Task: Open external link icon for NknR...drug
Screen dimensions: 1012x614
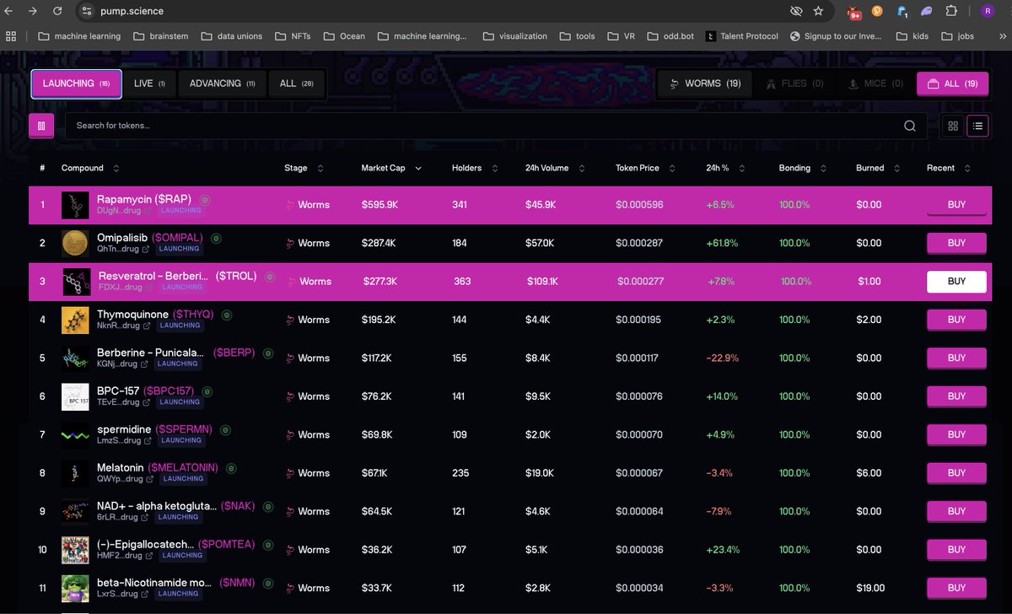Action: point(145,326)
